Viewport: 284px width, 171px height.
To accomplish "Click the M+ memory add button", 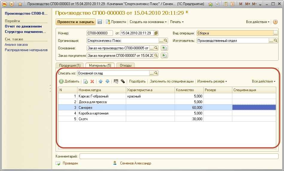I will pos(248,4).
